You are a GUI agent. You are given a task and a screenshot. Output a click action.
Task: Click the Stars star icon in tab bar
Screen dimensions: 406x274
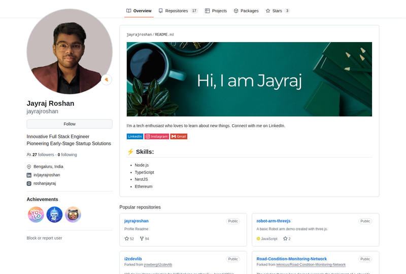(x=268, y=11)
